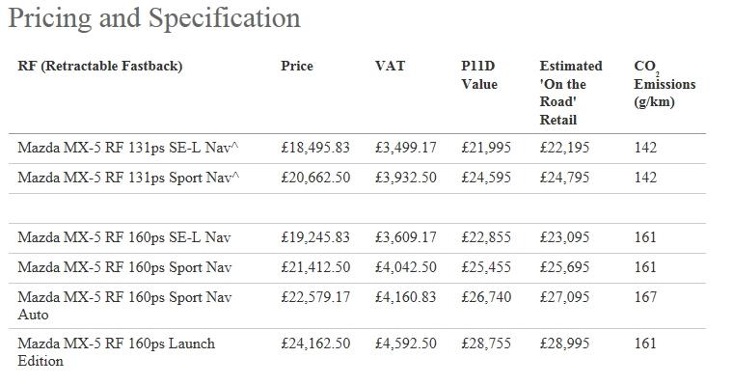Viewport: 733px width, 385px height.
Task: Click the 167 CO2 emissions value
Action: click(x=645, y=297)
